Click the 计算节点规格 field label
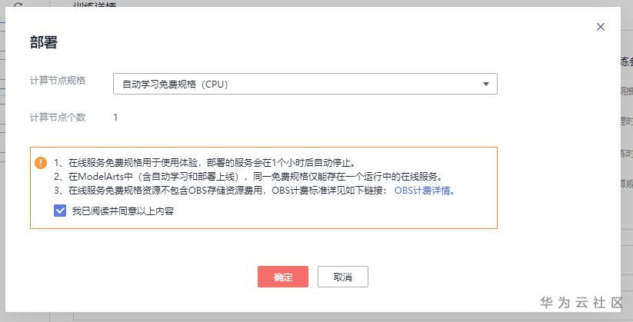 [58, 81]
